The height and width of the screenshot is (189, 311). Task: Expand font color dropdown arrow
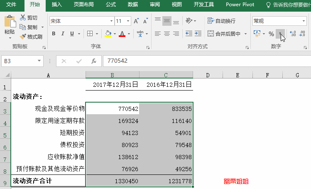129,34
